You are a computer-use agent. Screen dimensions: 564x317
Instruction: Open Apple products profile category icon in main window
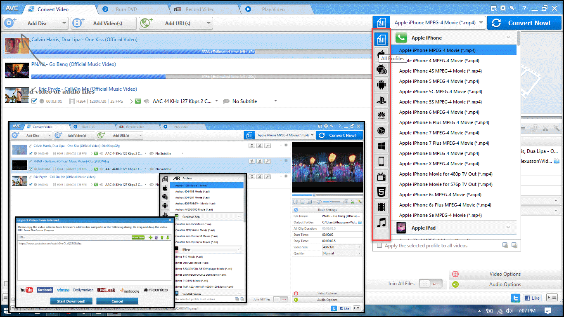pos(382,54)
